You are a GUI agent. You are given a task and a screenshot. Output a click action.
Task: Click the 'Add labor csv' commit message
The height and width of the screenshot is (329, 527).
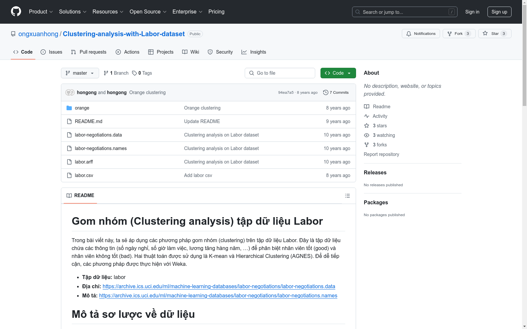pos(198,175)
